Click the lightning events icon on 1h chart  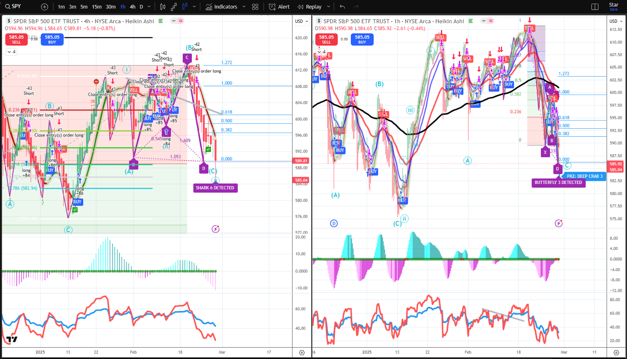(x=558, y=223)
